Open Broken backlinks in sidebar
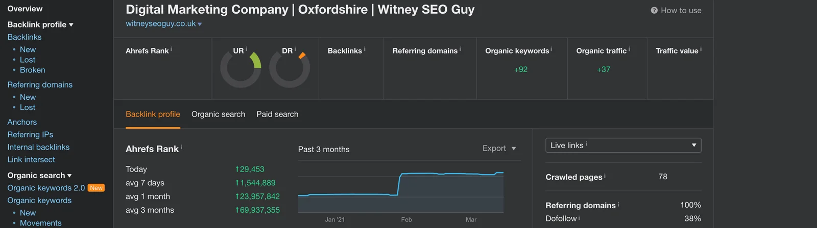Viewport: 817px width, 228px height. click(33, 70)
